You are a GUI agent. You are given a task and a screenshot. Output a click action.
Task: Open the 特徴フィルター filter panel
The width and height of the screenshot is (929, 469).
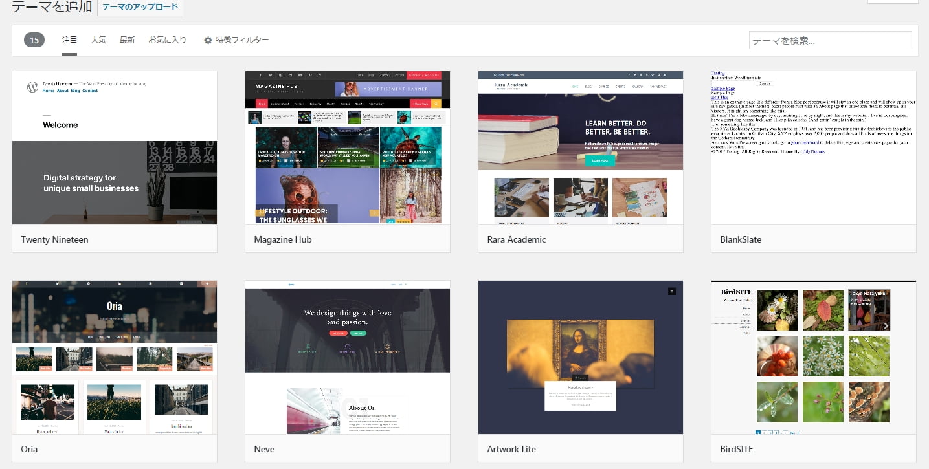point(241,39)
